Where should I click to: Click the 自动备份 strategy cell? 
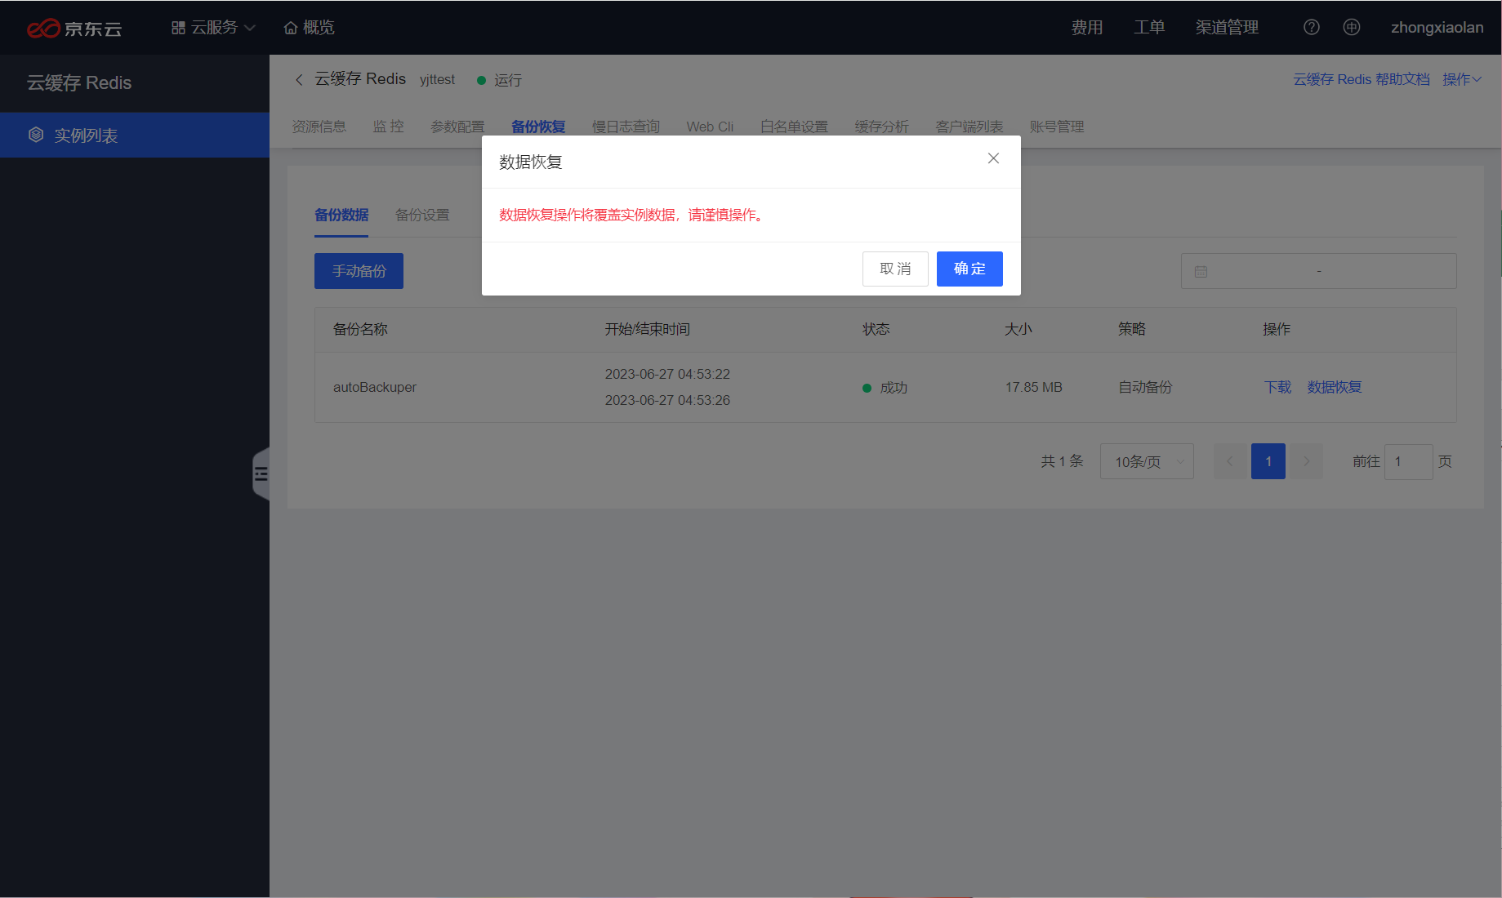click(1145, 387)
